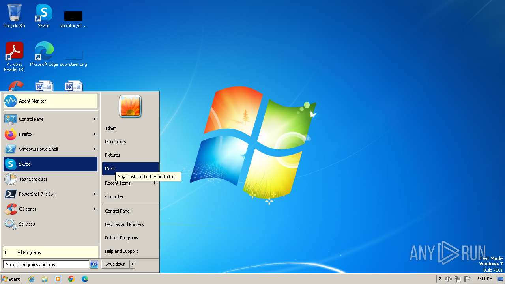Click the Start button
This screenshot has width=505, height=284.
[x=11, y=279]
